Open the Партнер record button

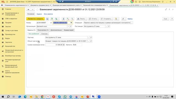click(91, 37)
